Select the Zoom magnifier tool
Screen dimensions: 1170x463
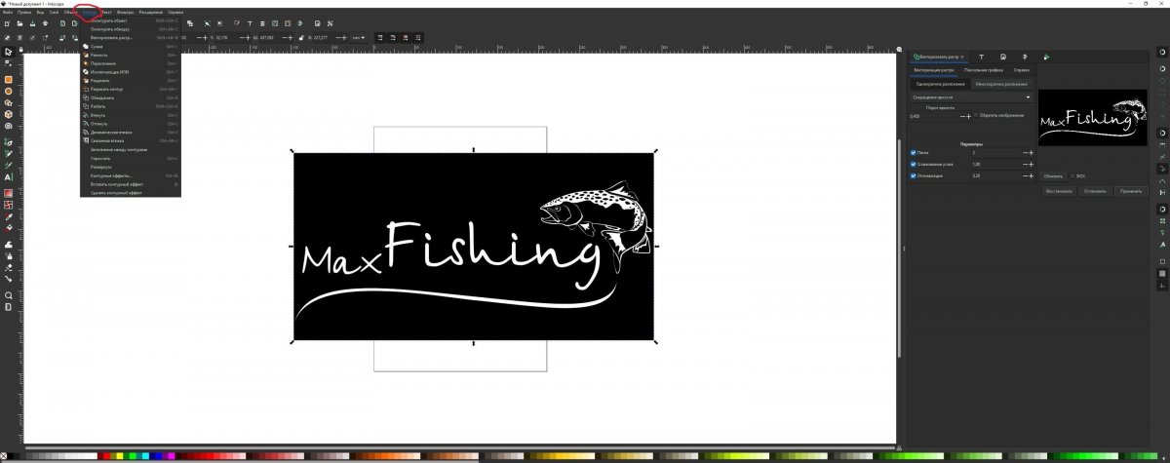tap(8, 294)
